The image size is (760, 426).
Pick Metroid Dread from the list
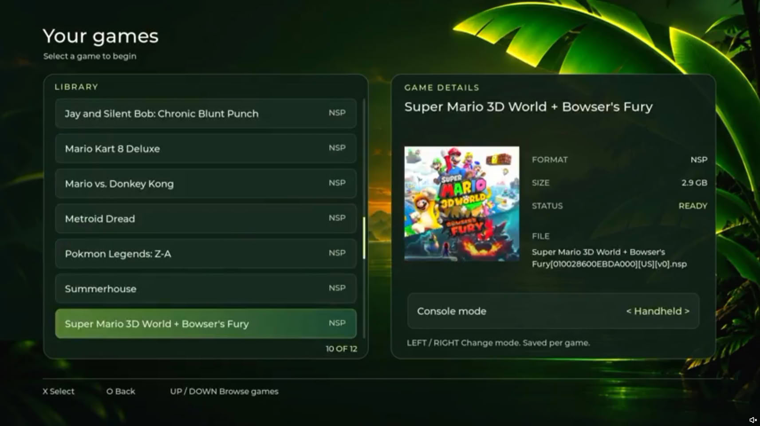206,219
